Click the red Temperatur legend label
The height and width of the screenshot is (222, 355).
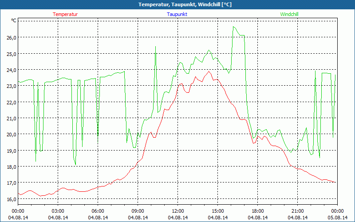(x=65, y=14)
